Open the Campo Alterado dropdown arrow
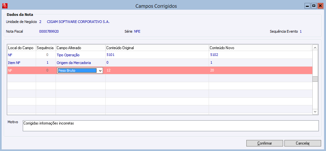Viewport: 326px width, 151px height. click(100, 70)
